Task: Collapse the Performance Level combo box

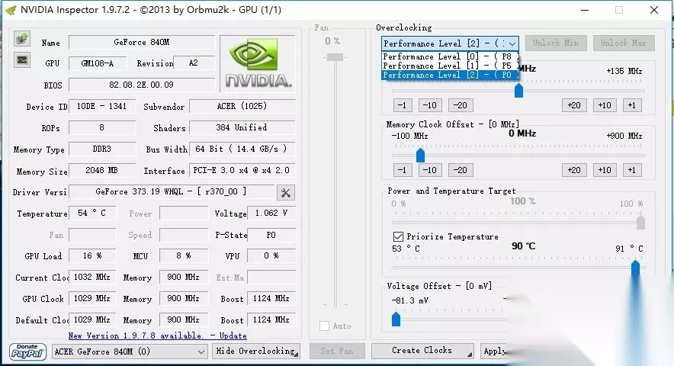Action: coord(512,43)
